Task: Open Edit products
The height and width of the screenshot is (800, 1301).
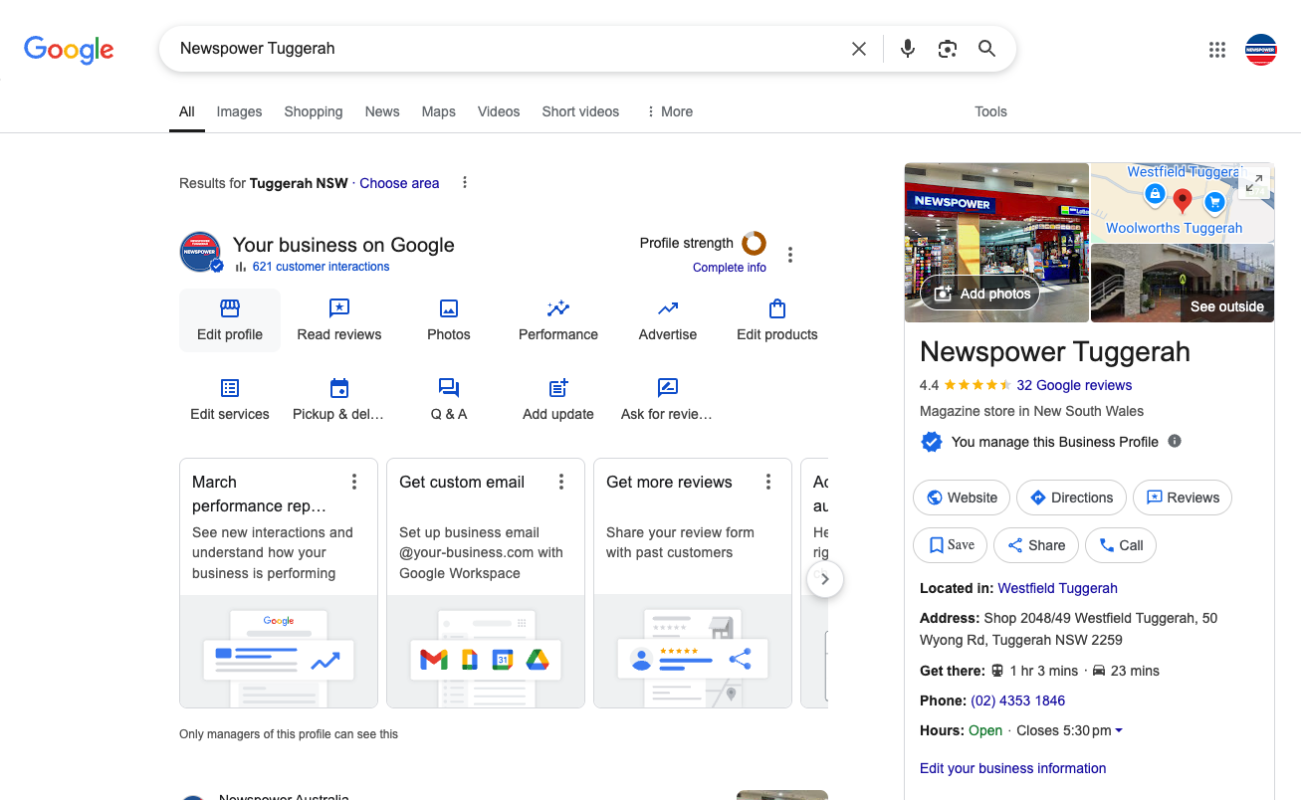Action: click(x=777, y=320)
